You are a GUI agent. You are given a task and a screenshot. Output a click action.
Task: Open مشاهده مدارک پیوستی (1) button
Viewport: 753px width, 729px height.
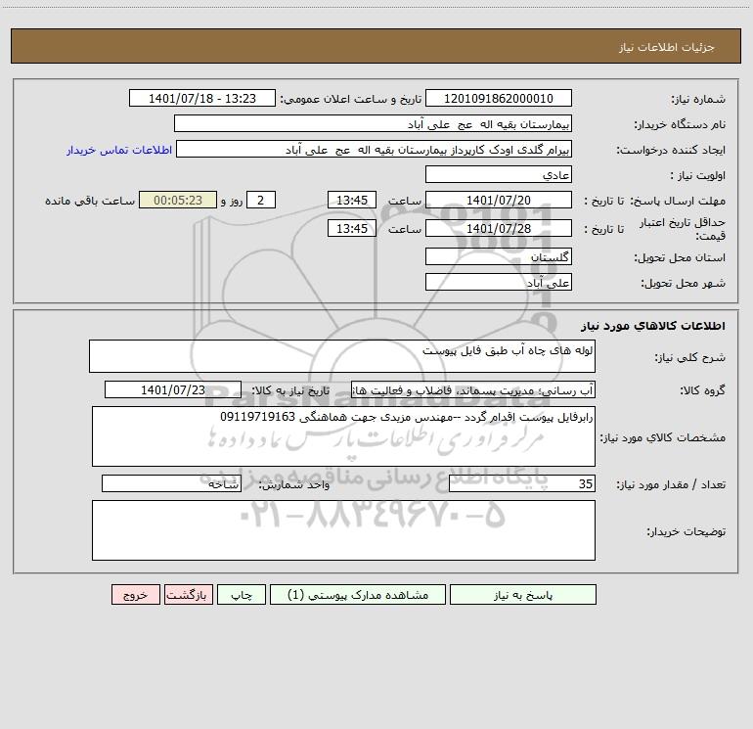(358, 595)
